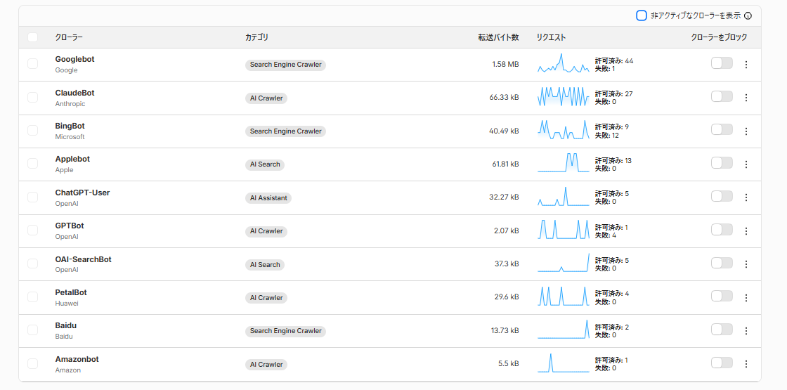The width and height of the screenshot is (787, 390).
Task: Click the 5.5 kB transfer value
Action: click(x=509, y=365)
